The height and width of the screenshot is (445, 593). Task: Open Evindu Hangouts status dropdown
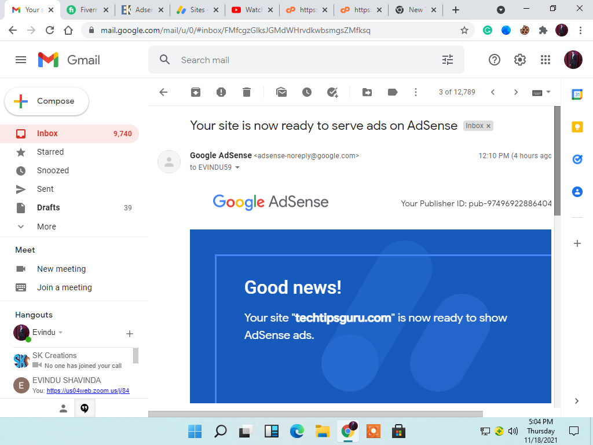60,333
